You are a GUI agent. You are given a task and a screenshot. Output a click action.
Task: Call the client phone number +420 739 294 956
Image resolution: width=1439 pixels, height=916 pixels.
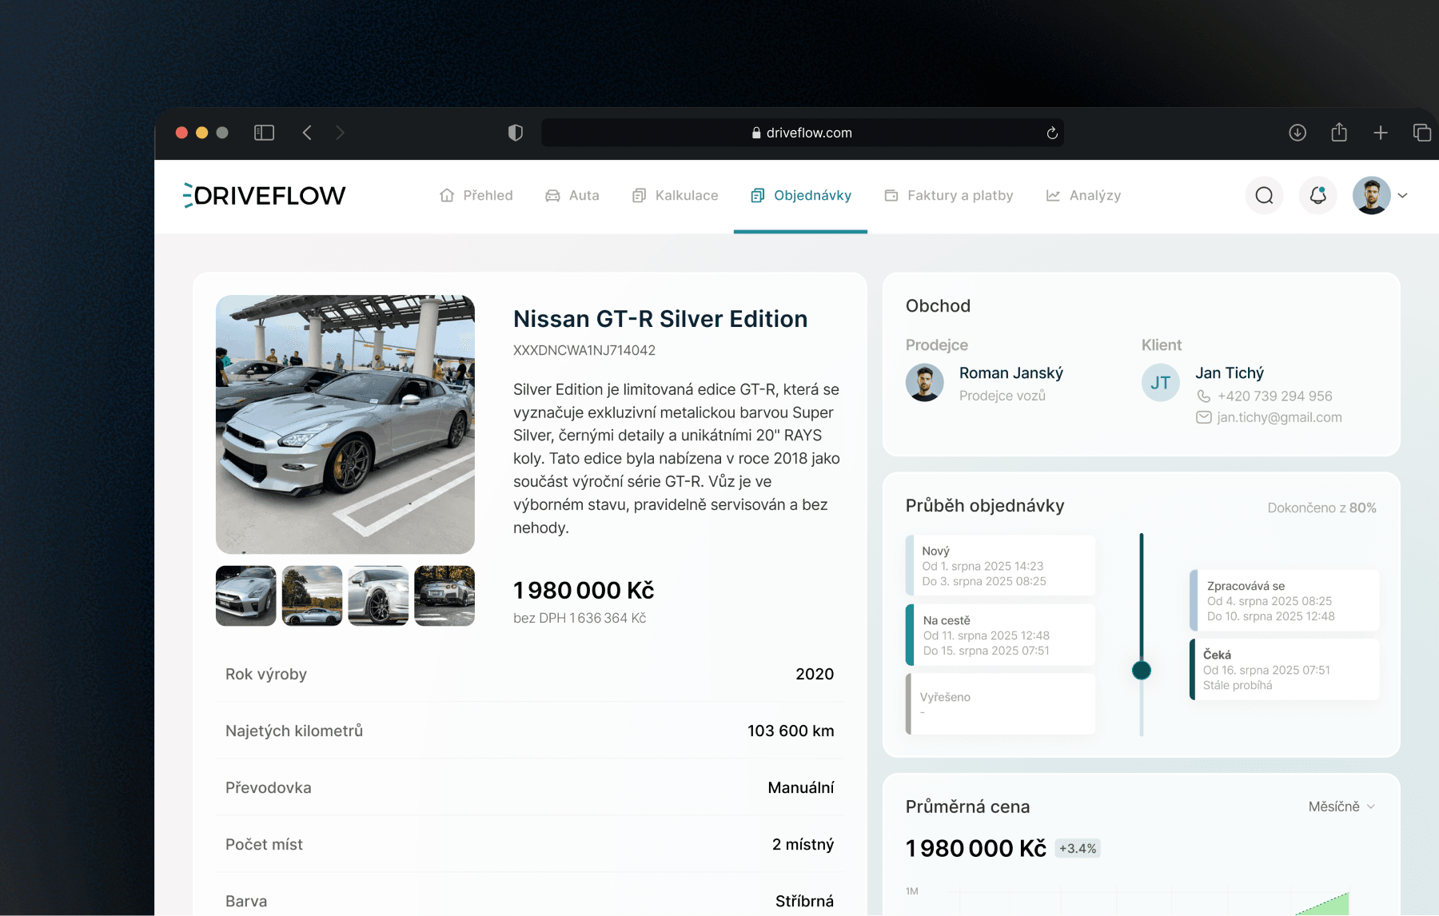[1274, 396]
